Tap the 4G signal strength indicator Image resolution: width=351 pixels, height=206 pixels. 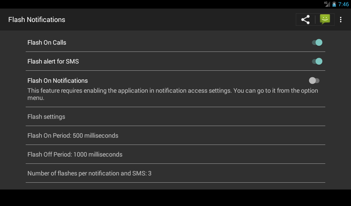tap(327, 4)
